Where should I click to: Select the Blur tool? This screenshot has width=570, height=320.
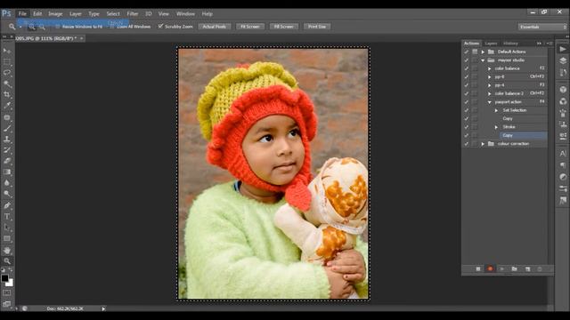coord(7,183)
